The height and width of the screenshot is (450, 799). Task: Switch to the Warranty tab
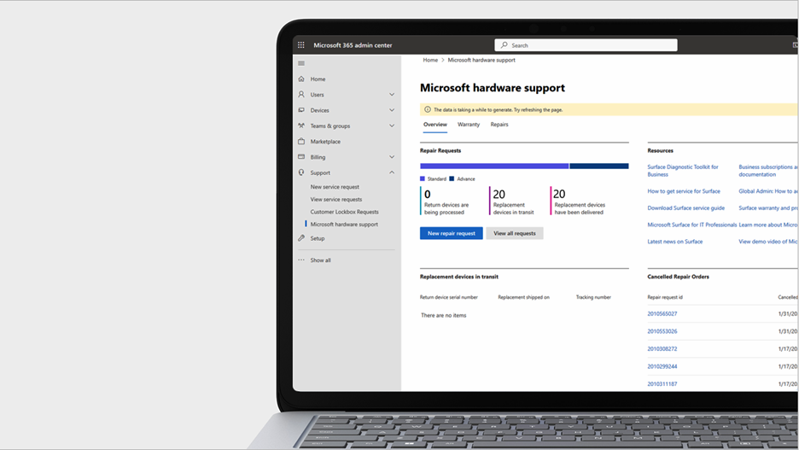[469, 125]
